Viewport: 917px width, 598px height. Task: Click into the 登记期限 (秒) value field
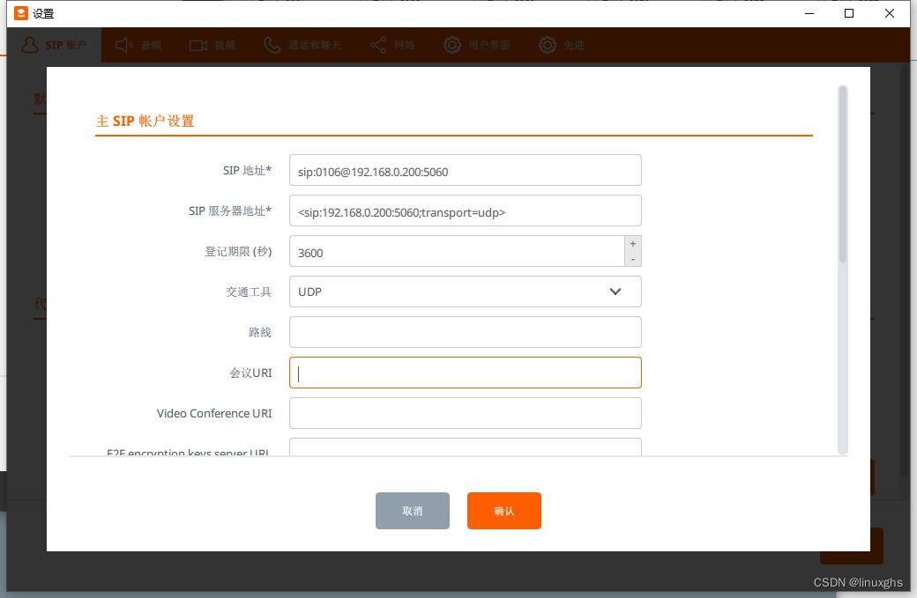(x=457, y=251)
